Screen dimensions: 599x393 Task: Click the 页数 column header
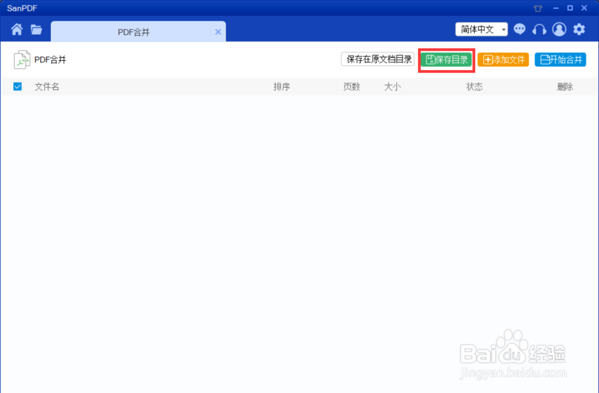tap(352, 87)
